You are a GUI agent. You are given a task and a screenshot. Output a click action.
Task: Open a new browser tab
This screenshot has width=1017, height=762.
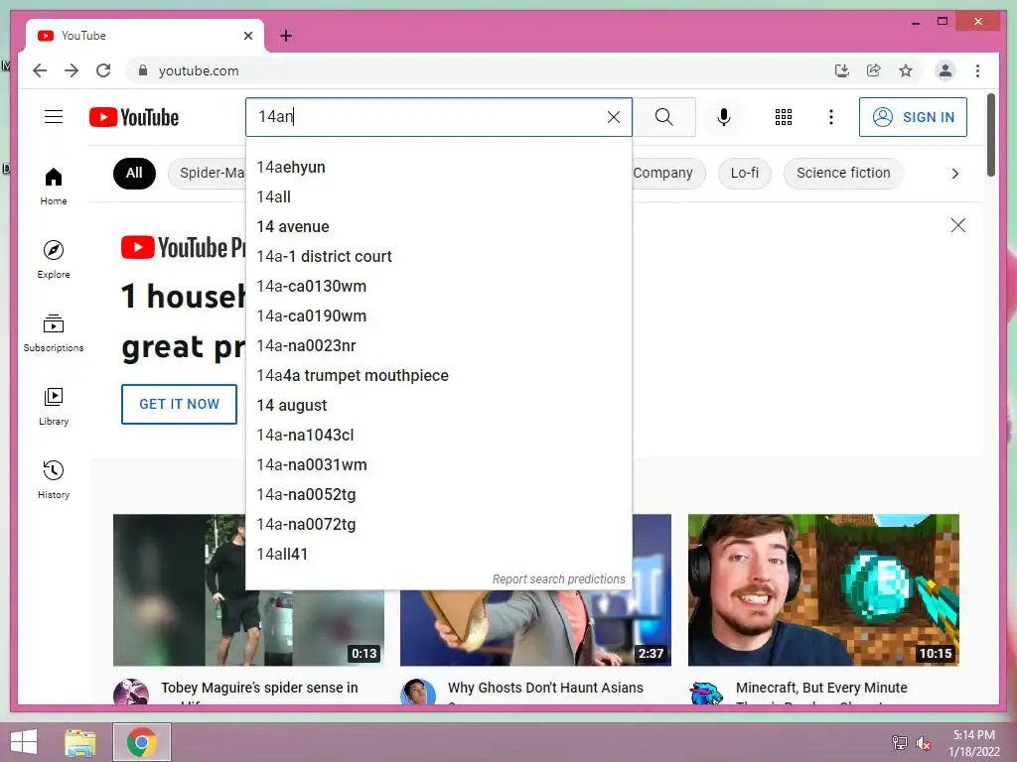click(x=286, y=36)
